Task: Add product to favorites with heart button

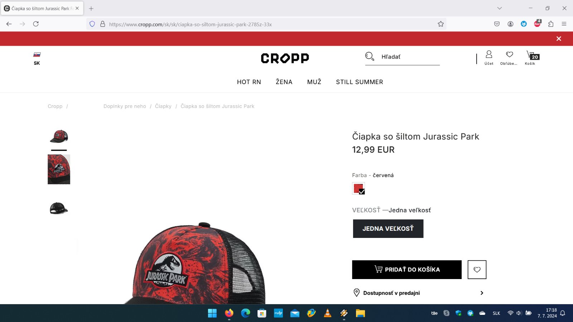Action: coord(477,270)
